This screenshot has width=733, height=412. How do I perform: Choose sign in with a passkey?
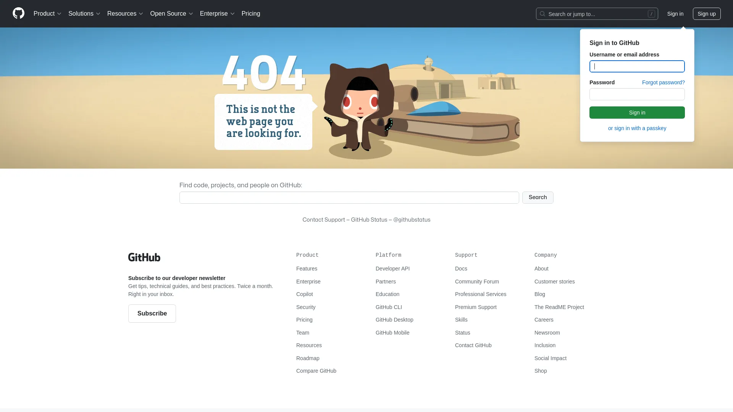click(x=637, y=128)
